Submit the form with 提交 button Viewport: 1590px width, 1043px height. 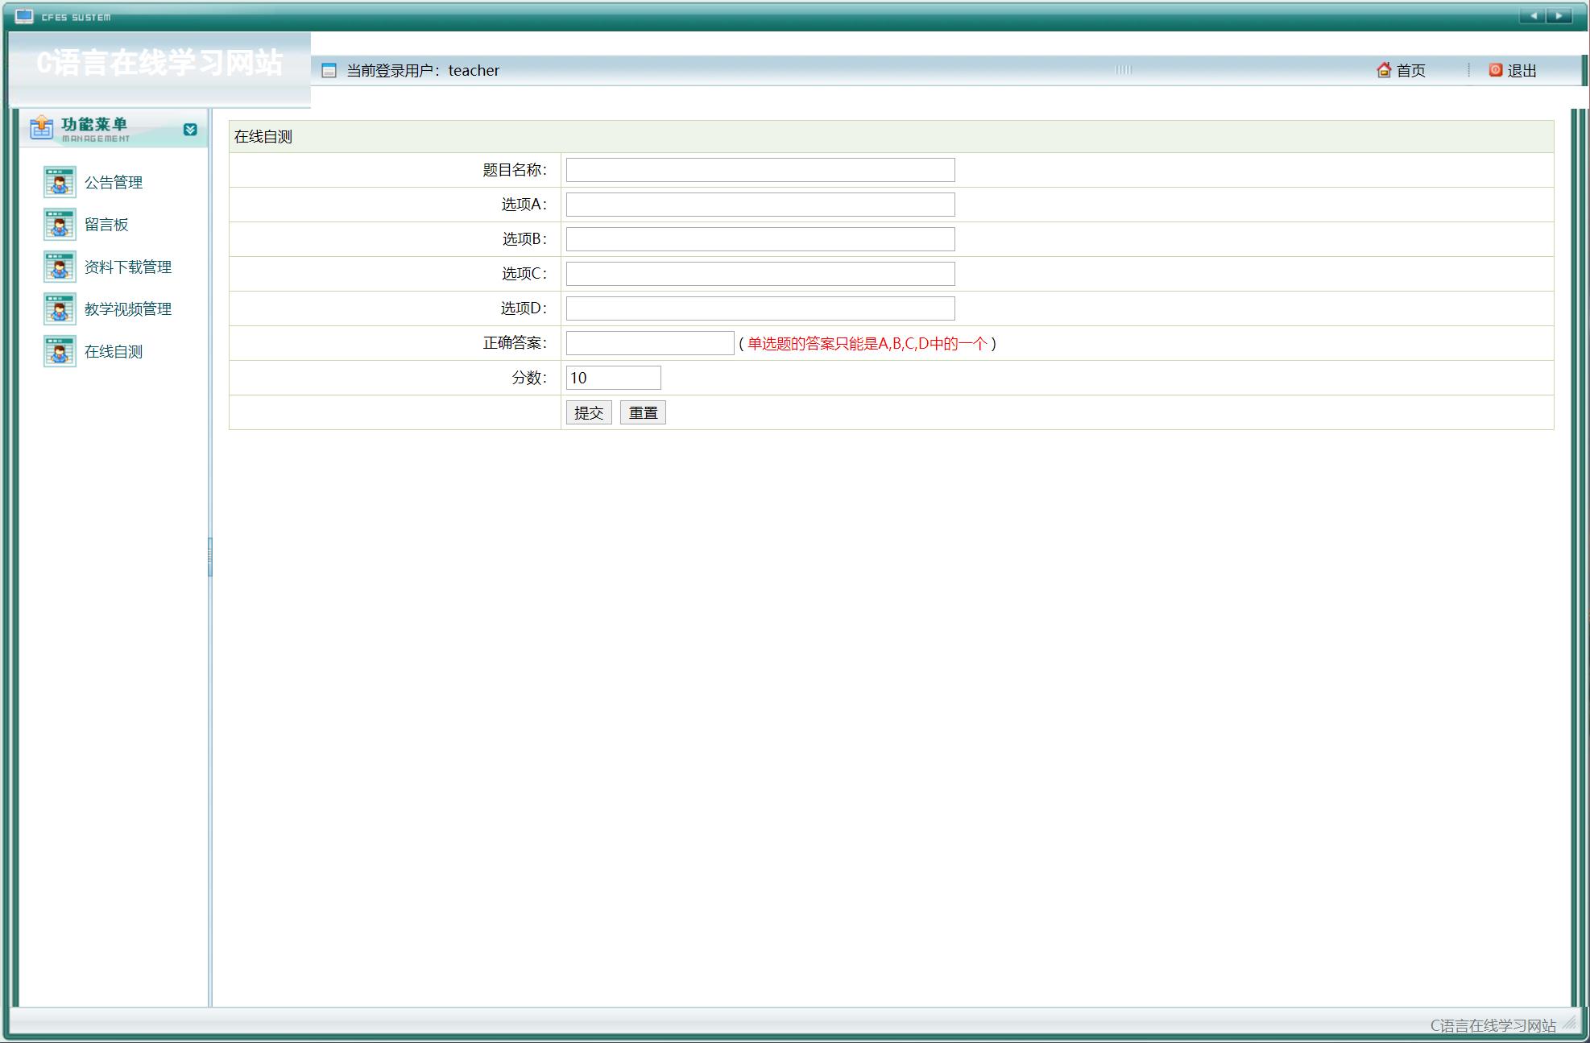[589, 412]
